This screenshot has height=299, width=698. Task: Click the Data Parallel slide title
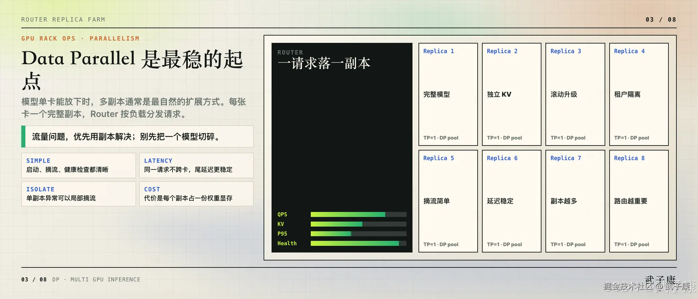coord(132,70)
